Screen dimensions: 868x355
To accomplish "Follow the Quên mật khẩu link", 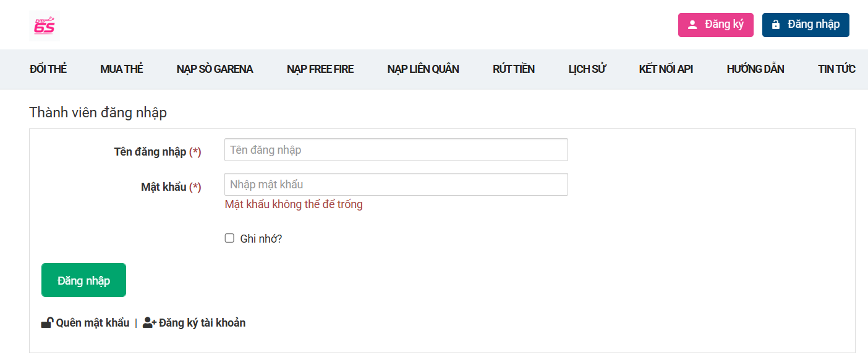I will click(x=92, y=323).
